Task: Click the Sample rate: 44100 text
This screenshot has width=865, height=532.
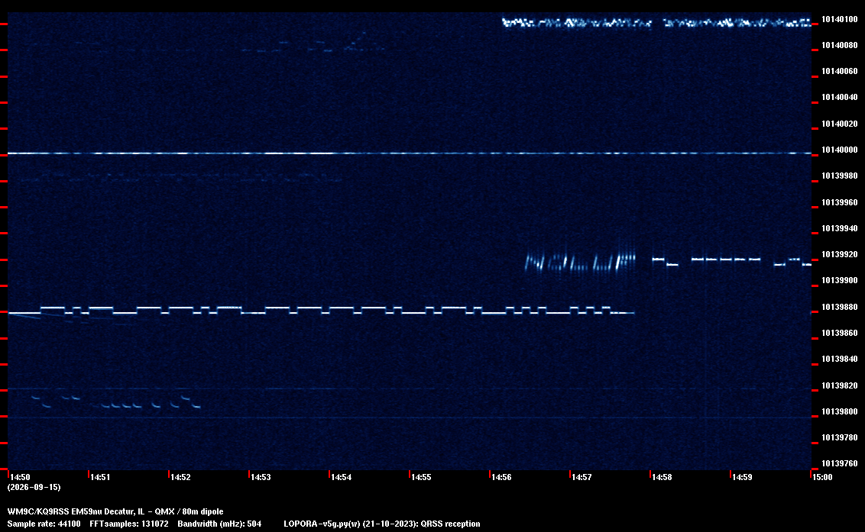Action: (44, 524)
